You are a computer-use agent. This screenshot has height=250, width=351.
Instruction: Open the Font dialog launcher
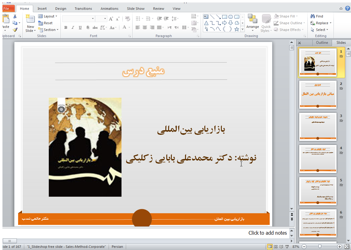[x=129, y=36]
